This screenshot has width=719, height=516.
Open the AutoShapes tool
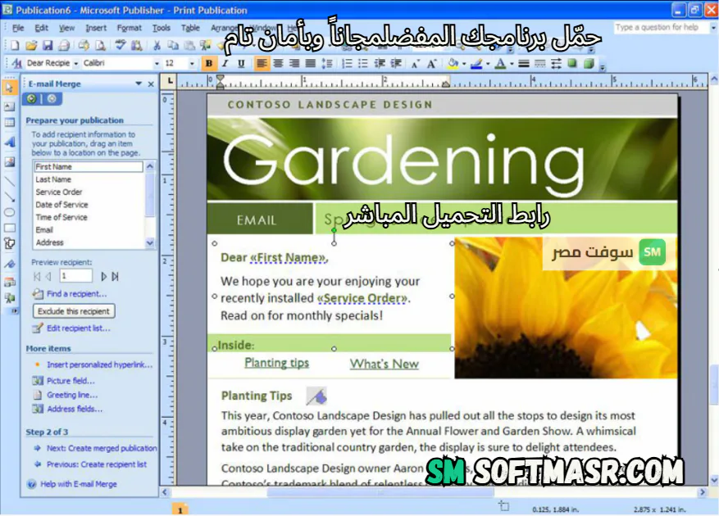pos(9,243)
